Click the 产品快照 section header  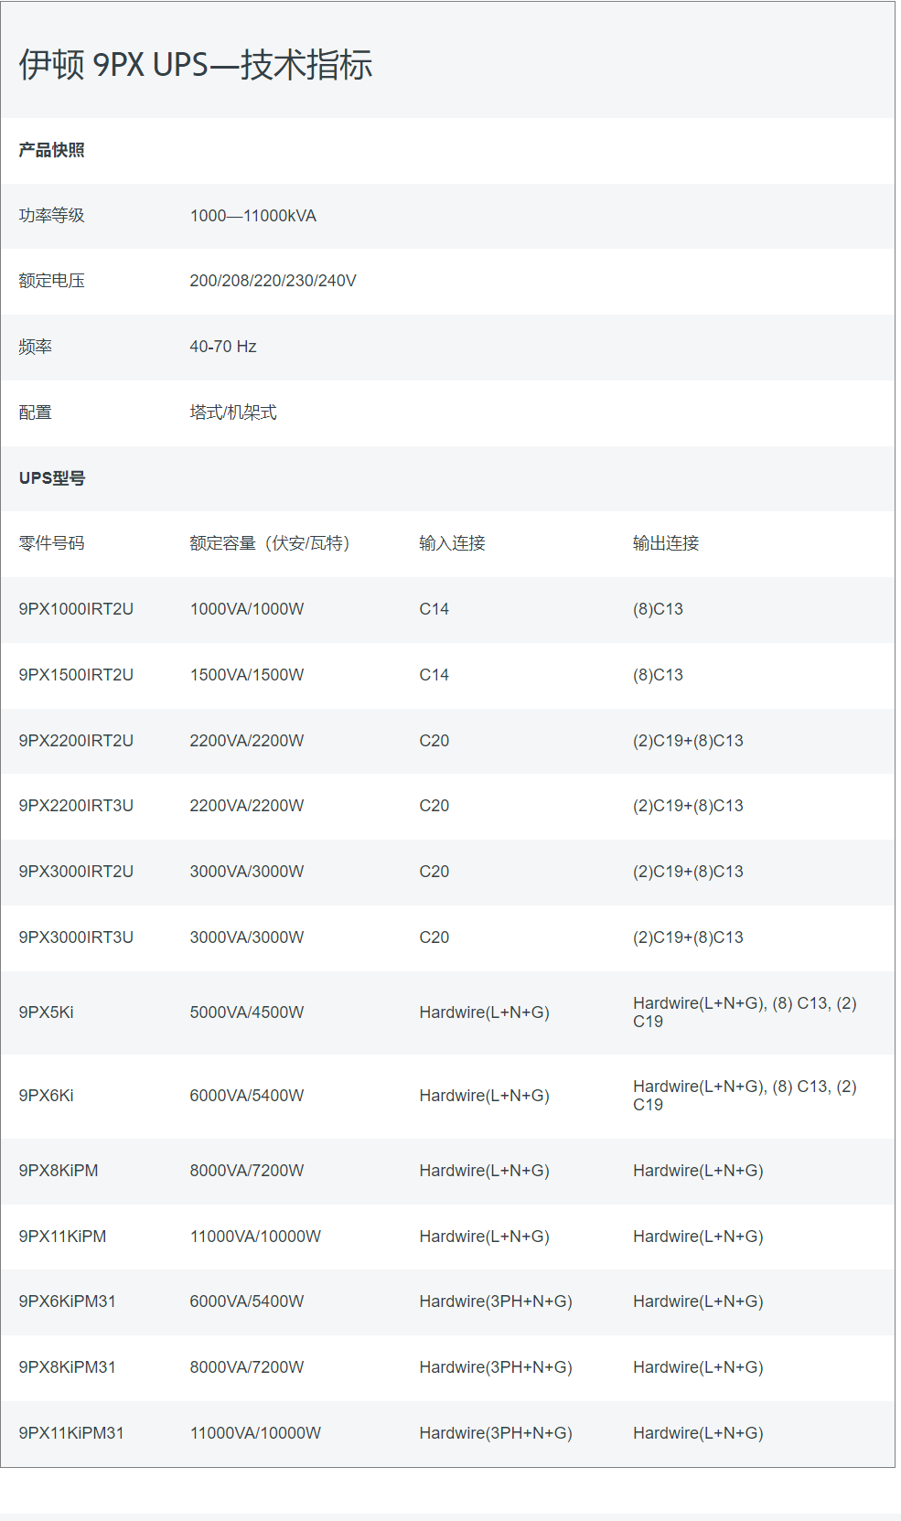(51, 150)
